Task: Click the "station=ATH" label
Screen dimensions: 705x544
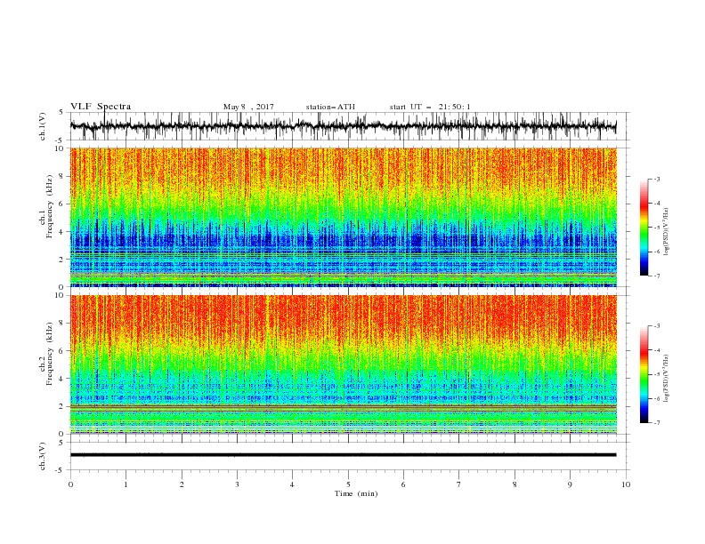Action: pos(330,107)
